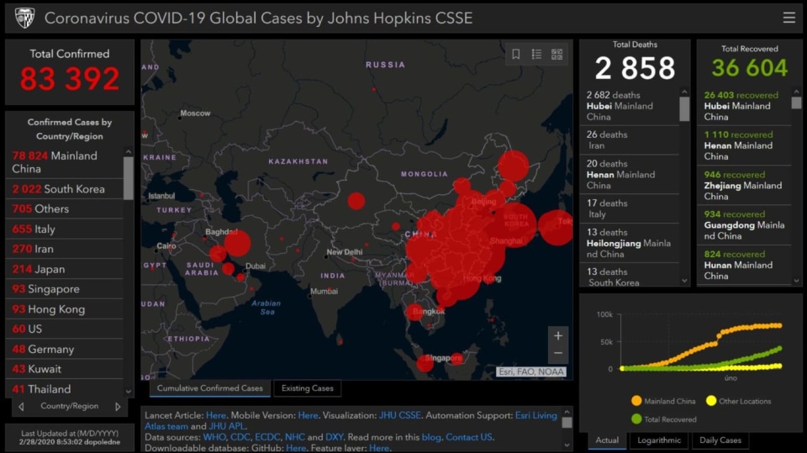Select the Daily Cases chart tab
Image resolution: width=807 pixels, height=453 pixels.
tap(720, 440)
